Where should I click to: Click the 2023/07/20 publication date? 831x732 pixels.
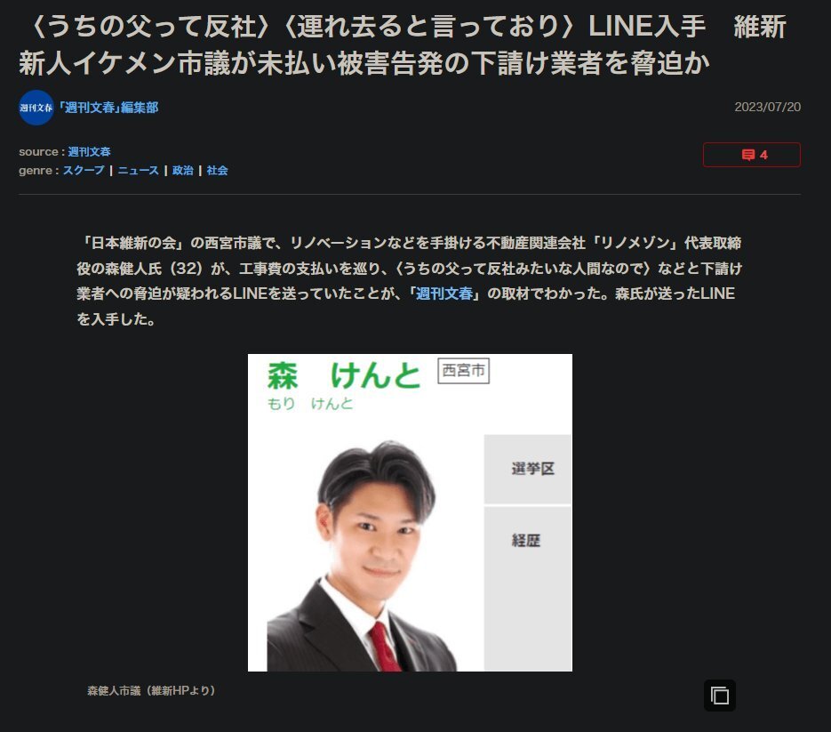click(767, 107)
